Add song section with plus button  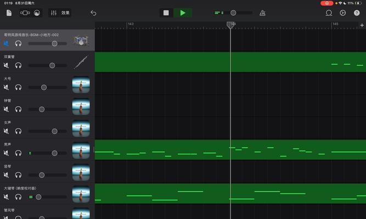pos(362,25)
